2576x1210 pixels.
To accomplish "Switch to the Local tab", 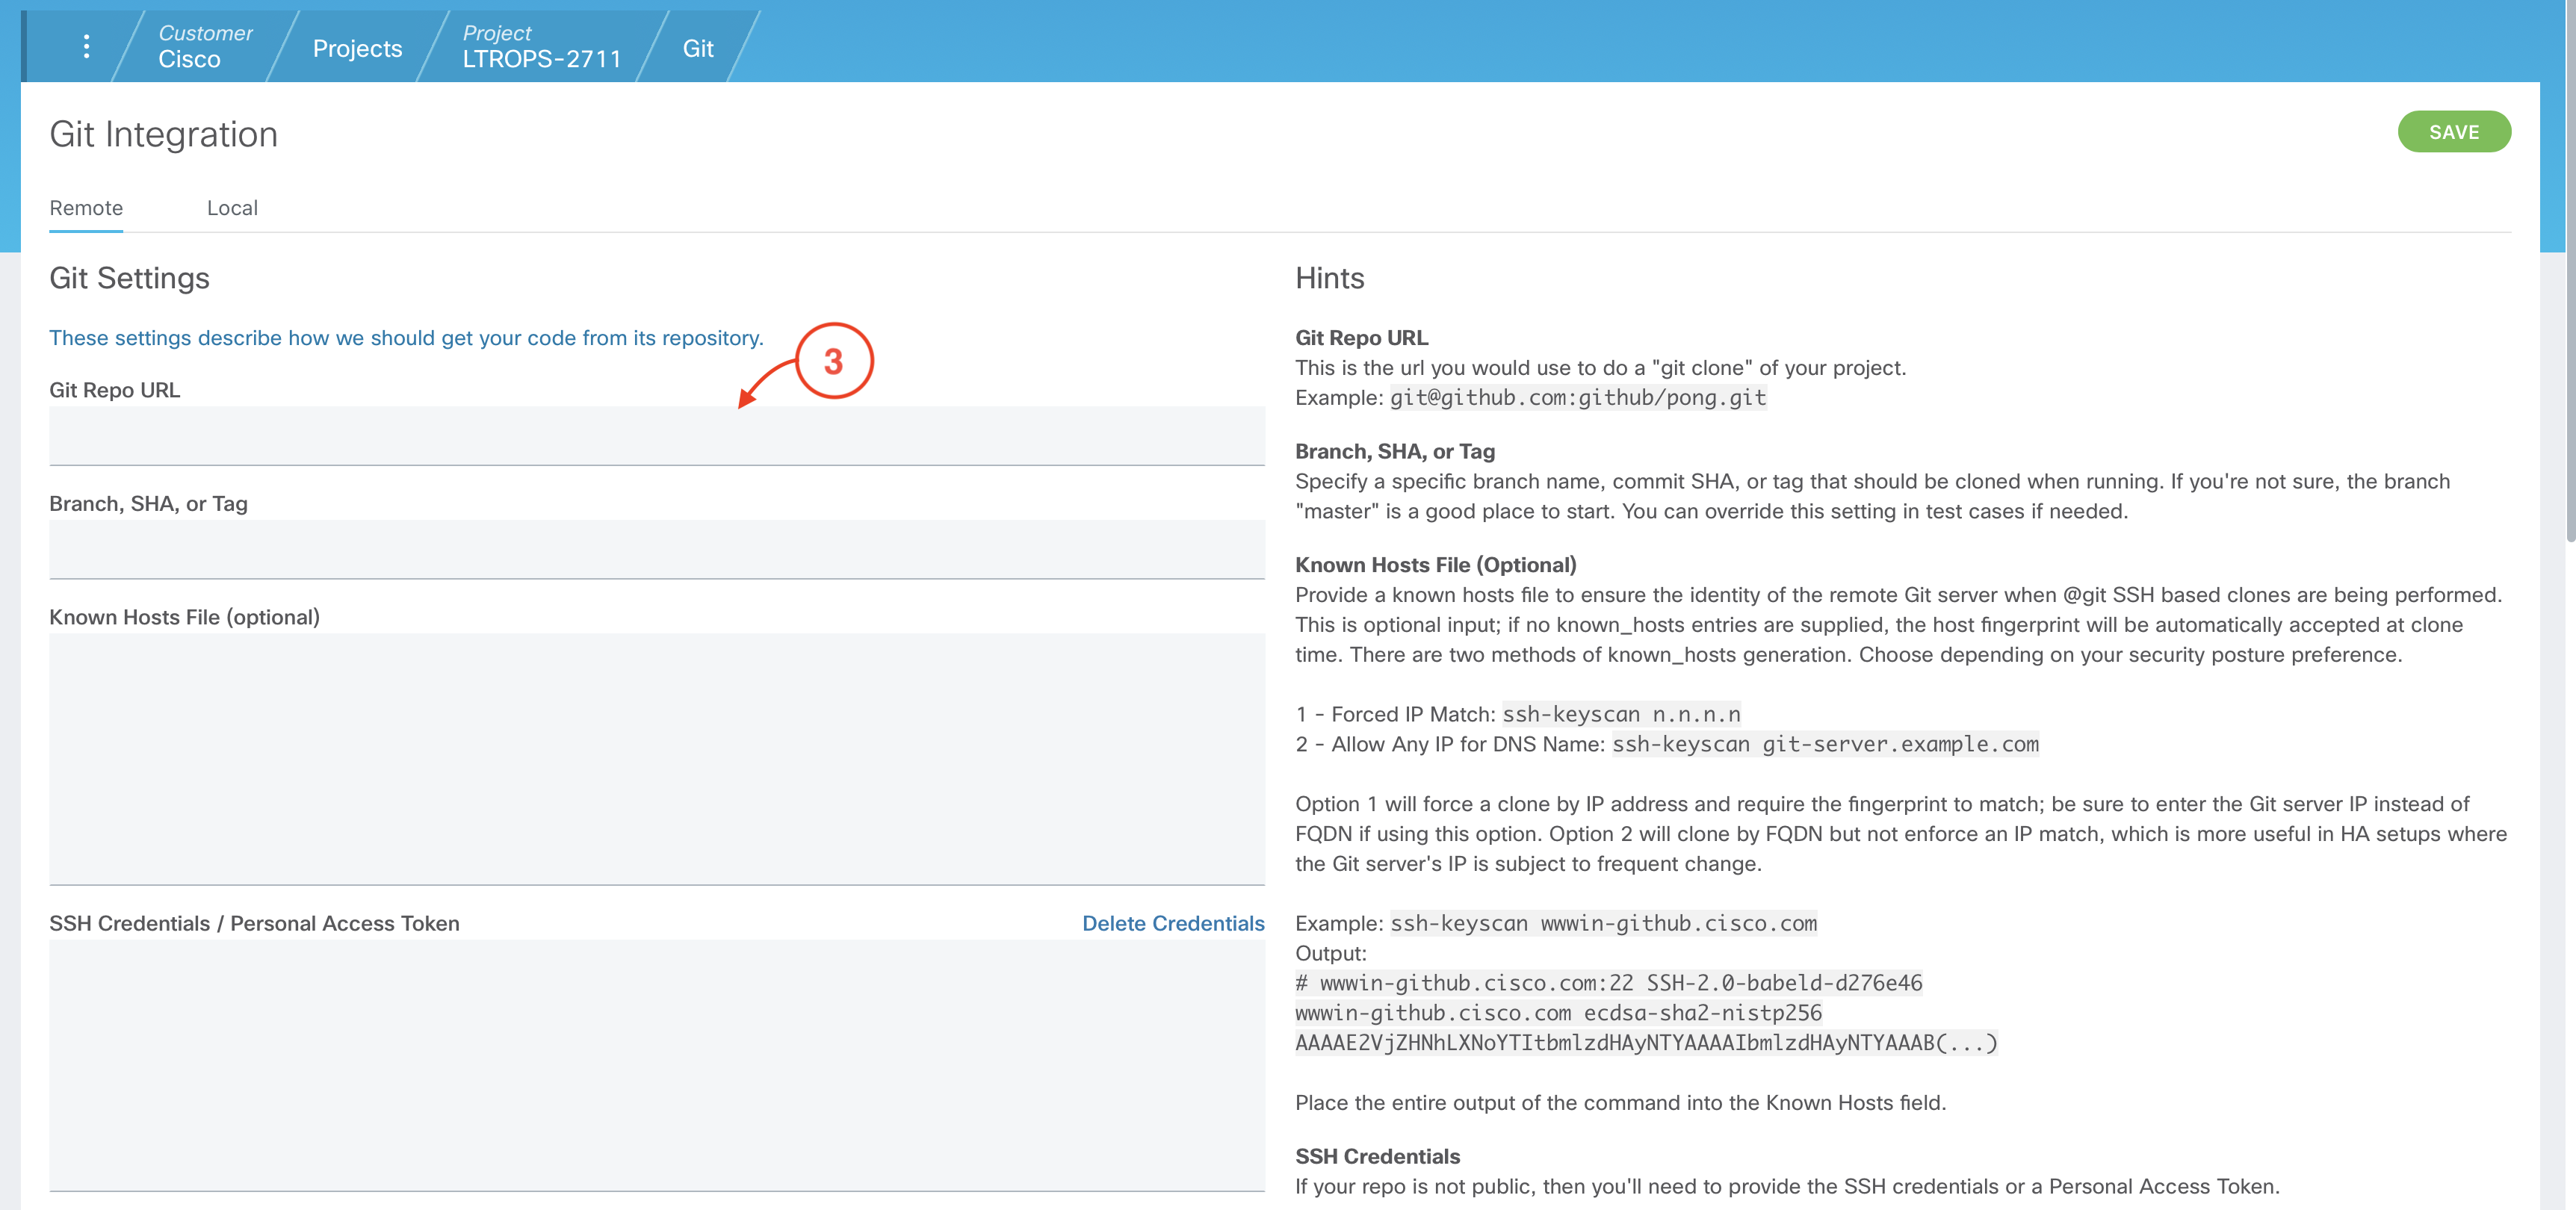I will click(232, 208).
